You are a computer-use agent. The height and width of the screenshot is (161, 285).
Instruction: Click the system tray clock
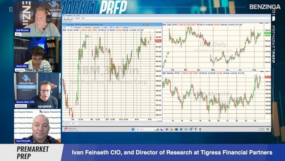tap(261, 129)
